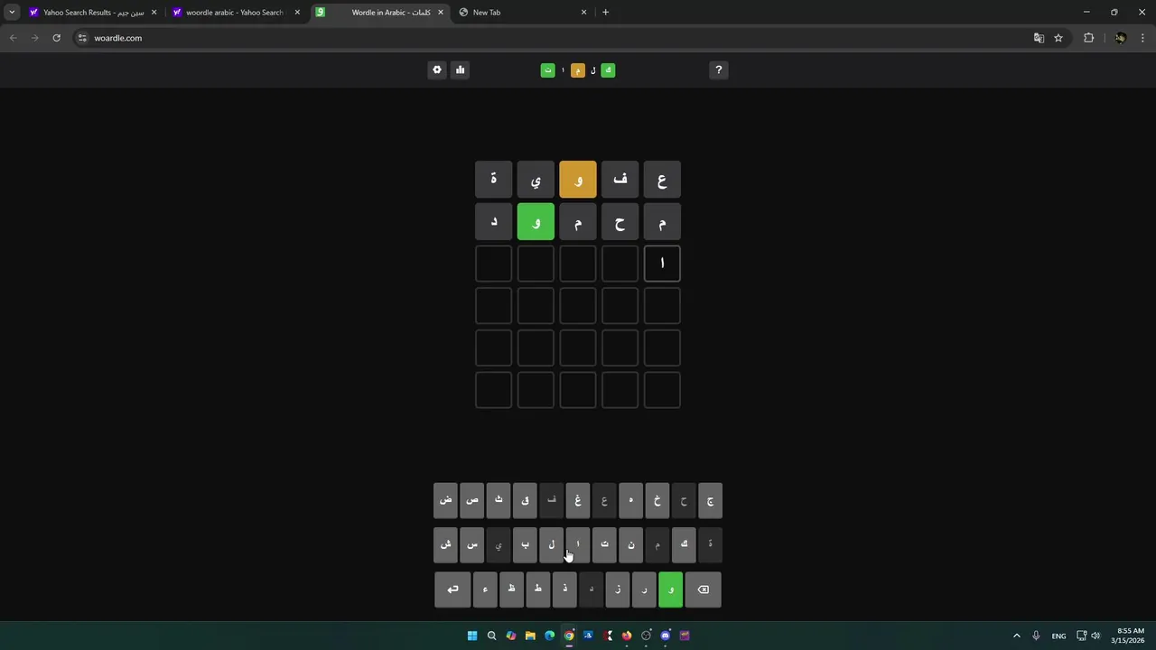Click the green و tile in second row

coord(536,222)
